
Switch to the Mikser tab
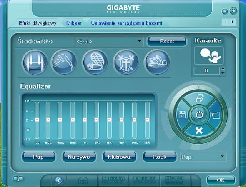point(74,23)
